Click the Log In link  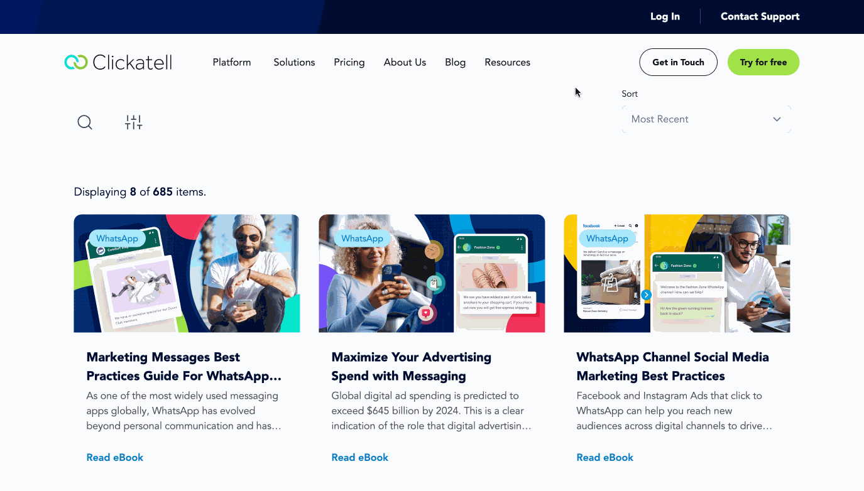coord(665,16)
